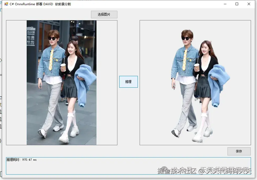
Task: Click the window title text 'C# OnnxRuntime 部署 DAViD'
Action: point(31,4)
